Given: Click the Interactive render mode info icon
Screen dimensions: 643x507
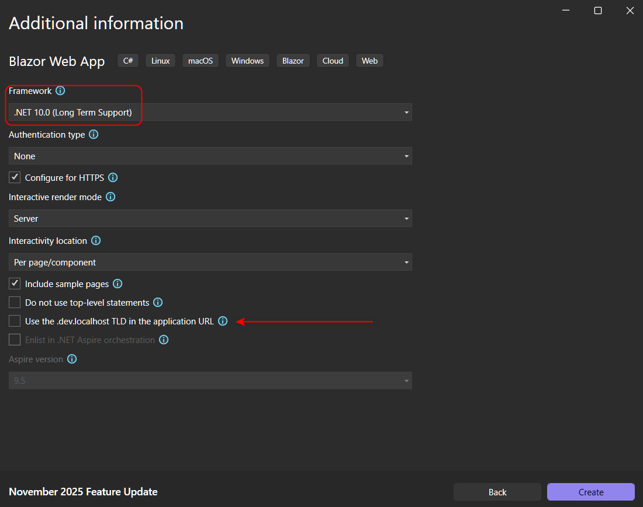Looking at the screenshot, I should tap(110, 197).
